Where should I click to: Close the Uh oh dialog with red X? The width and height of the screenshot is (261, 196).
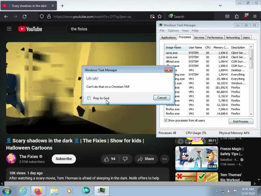click(x=168, y=70)
